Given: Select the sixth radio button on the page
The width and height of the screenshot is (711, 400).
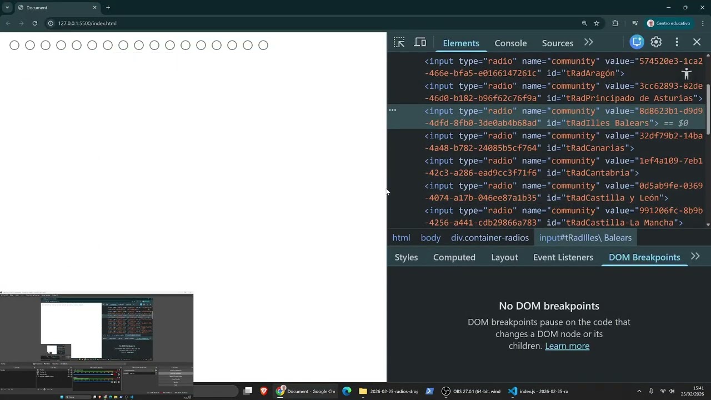Looking at the screenshot, I should [x=92, y=46].
